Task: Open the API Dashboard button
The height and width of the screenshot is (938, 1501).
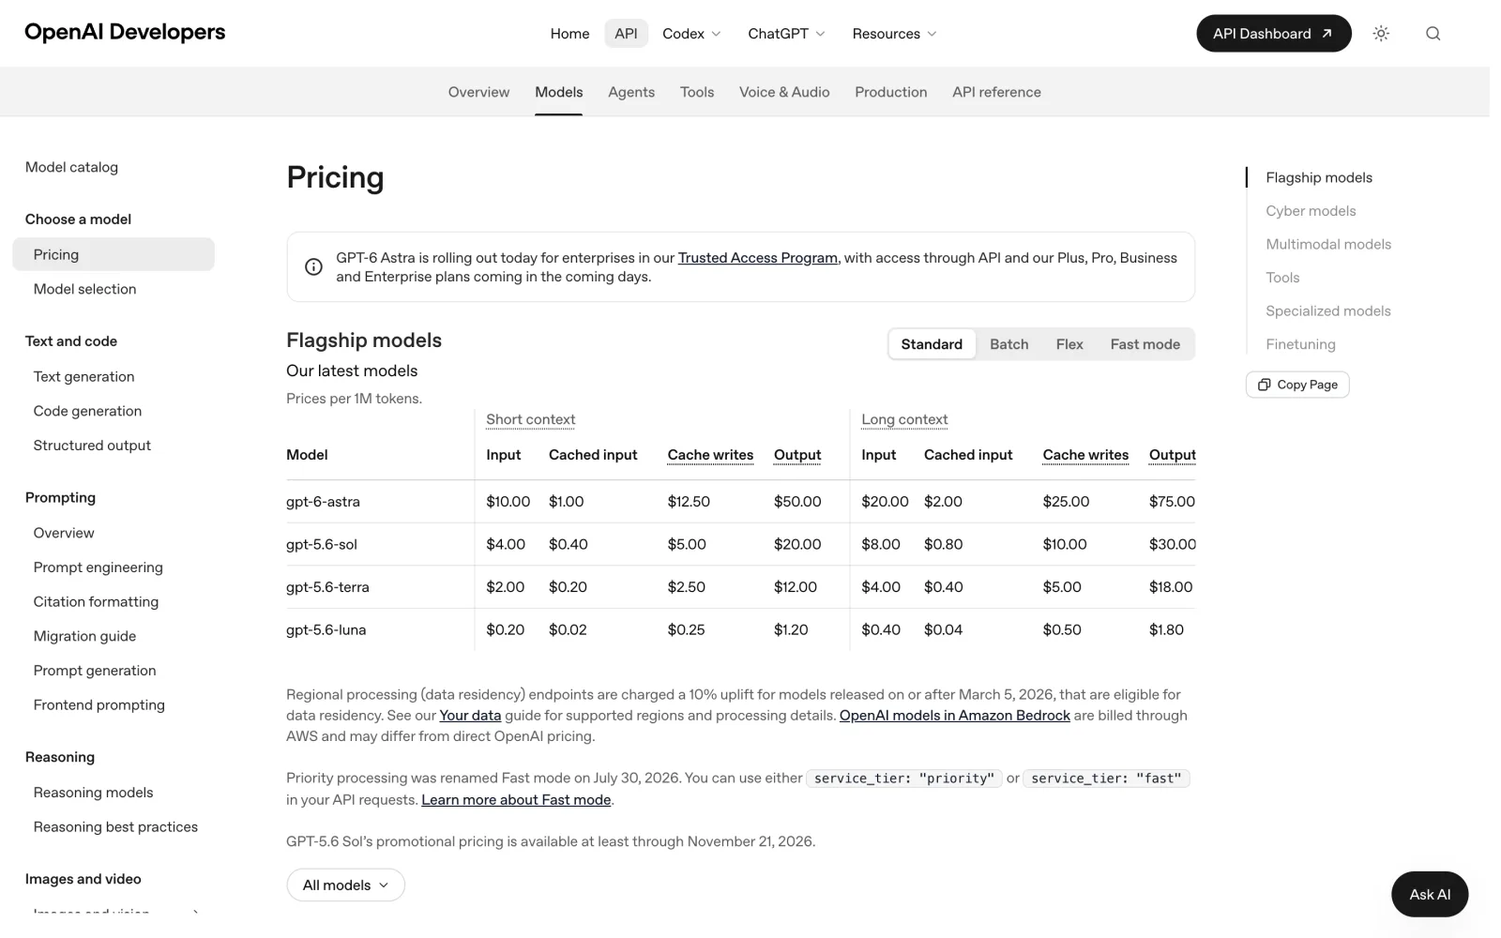Action: click(x=1273, y=34)
